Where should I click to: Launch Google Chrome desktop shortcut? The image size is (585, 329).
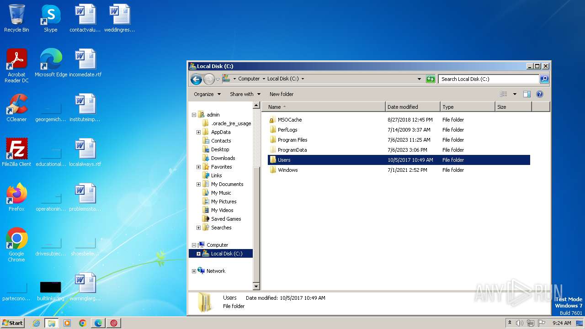pos(16,245)
